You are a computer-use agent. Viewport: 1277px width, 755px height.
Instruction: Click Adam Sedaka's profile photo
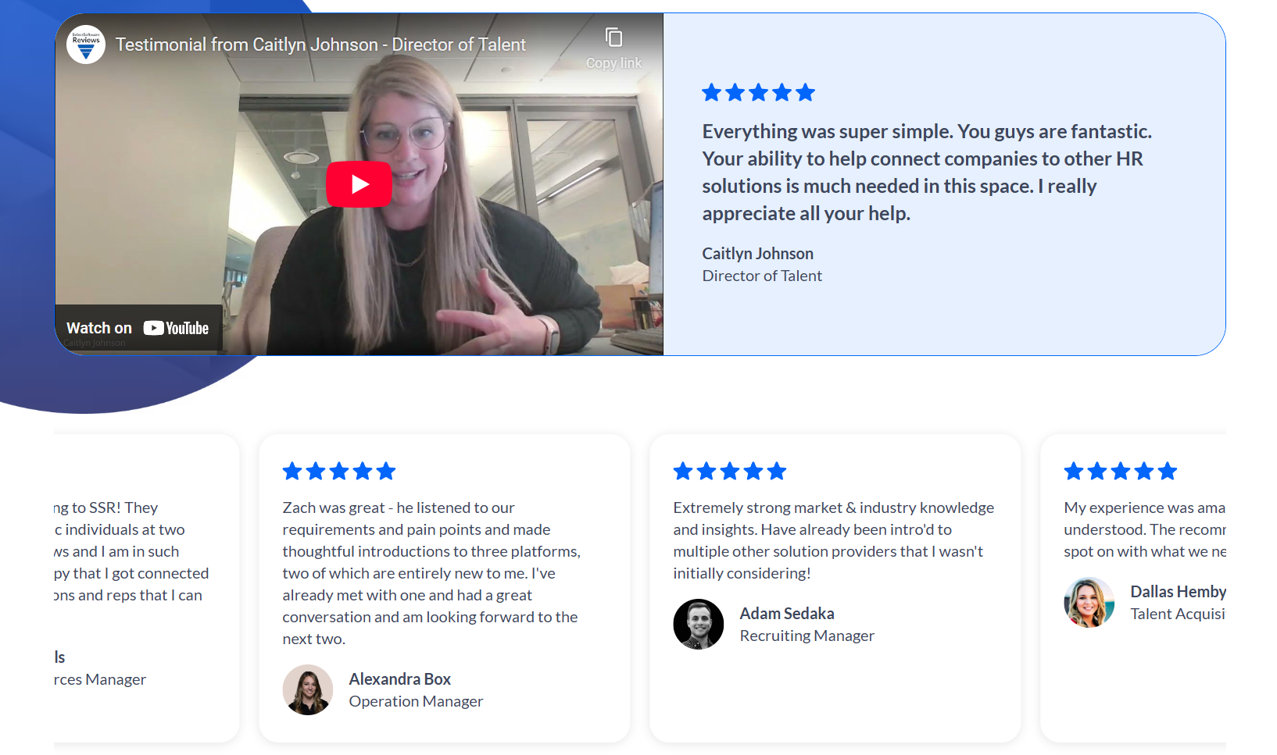tap(699, 624)
